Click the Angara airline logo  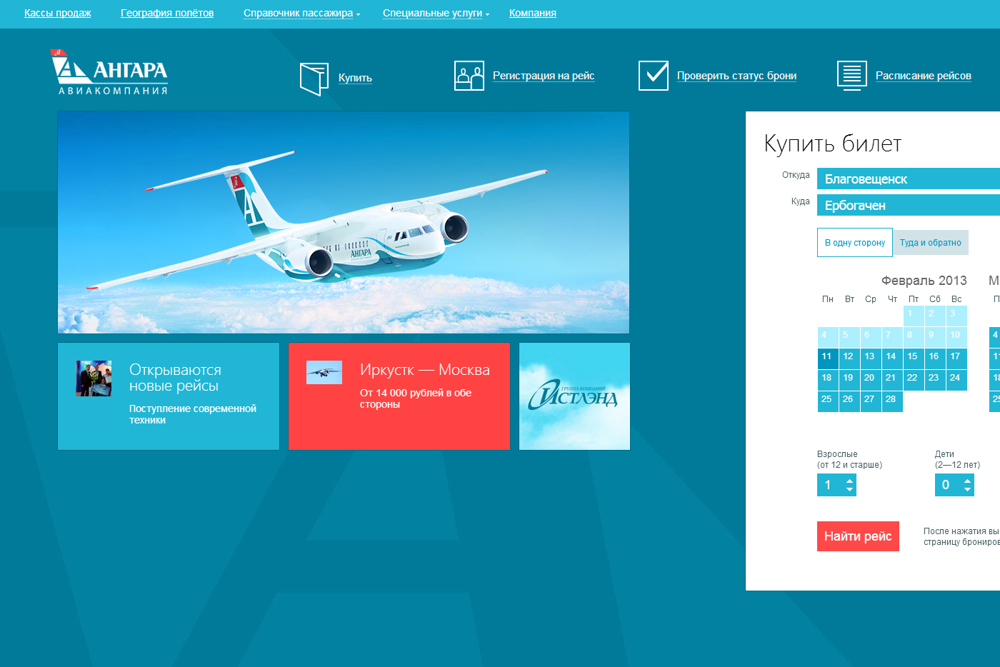pyautogui.click(x=109, y=72)
